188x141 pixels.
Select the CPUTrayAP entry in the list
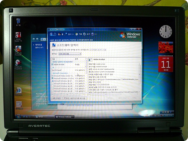pos(68,70)
